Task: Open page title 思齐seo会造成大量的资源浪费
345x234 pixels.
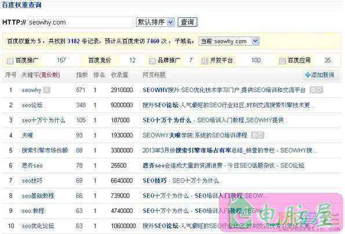Action: [223, 165]
